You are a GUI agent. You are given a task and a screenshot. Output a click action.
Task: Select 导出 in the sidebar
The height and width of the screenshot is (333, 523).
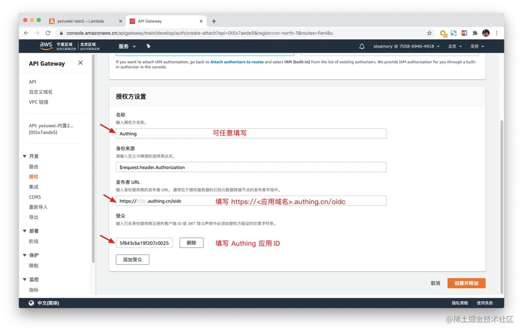click(33, 217)
